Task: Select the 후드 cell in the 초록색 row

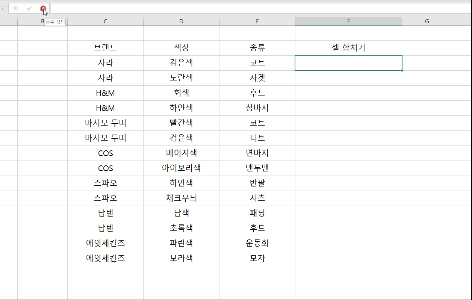Action: (257, 228)
